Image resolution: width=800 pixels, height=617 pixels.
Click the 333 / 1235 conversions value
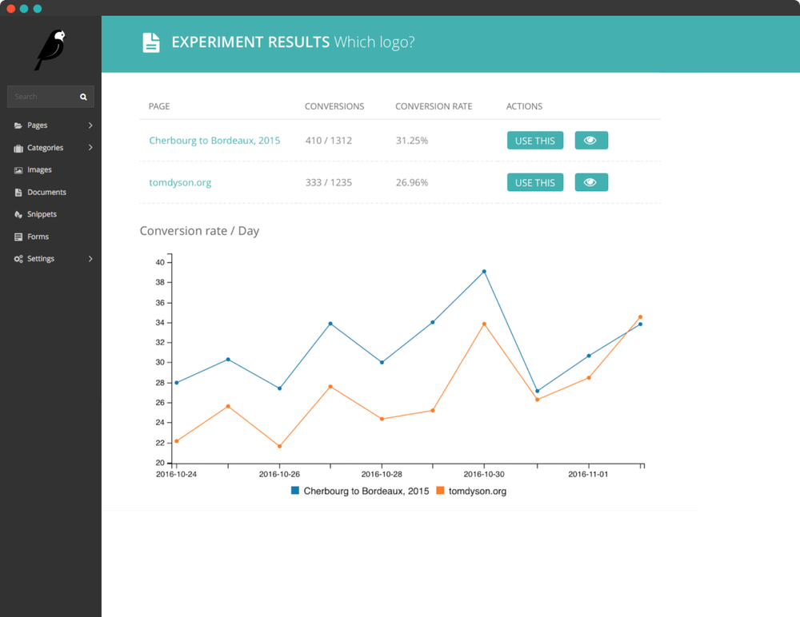tap(329, 182)
